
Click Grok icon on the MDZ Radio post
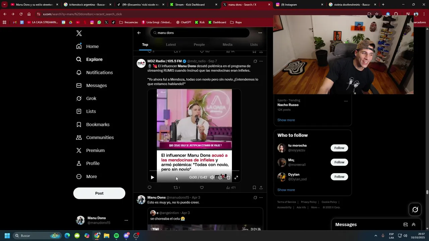[x=255, y=61]
